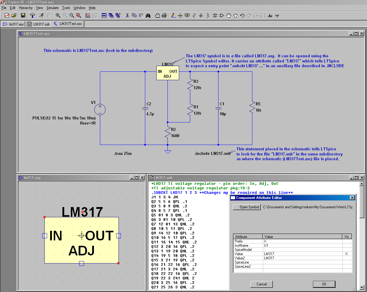Viewport: 367px width, 292px height.
Task: Toggle visibility of the Prefix attribute
Action: [x=347, y=241]
